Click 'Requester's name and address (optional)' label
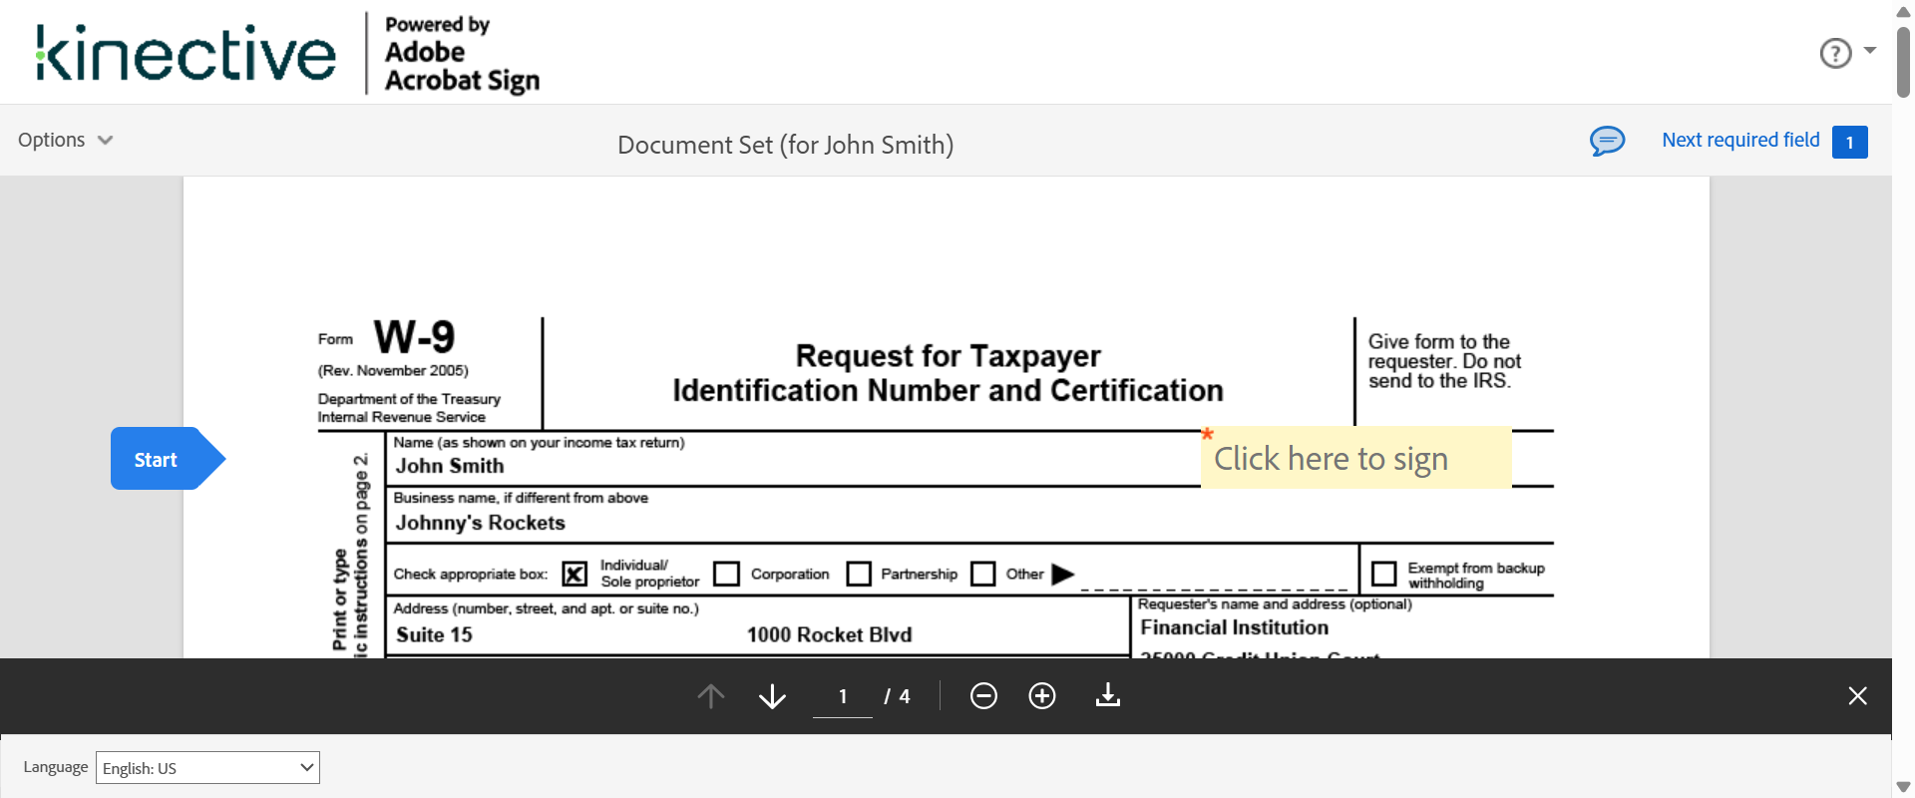Viewport: 1915px width, 798px height. pos(1275,604)
